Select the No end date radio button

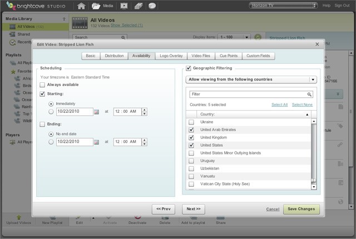(x=51, y=135)
